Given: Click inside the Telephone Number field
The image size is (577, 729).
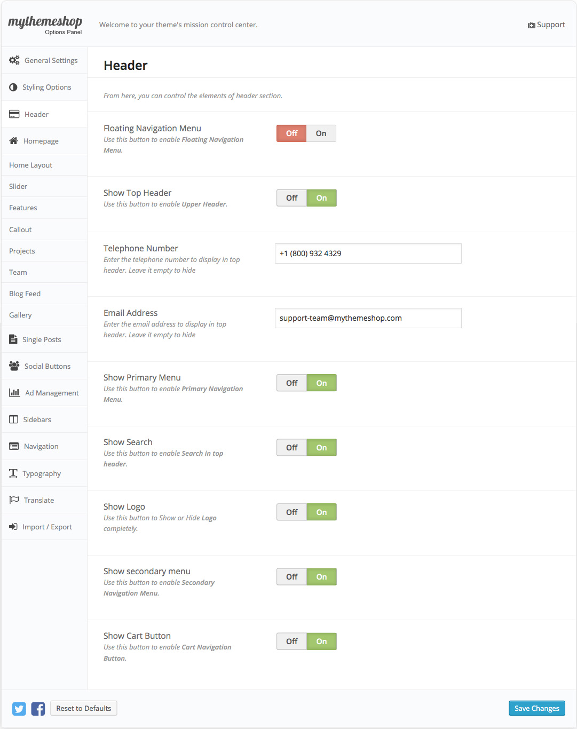Looking at the screenshot, I should [x=368, y=253].
